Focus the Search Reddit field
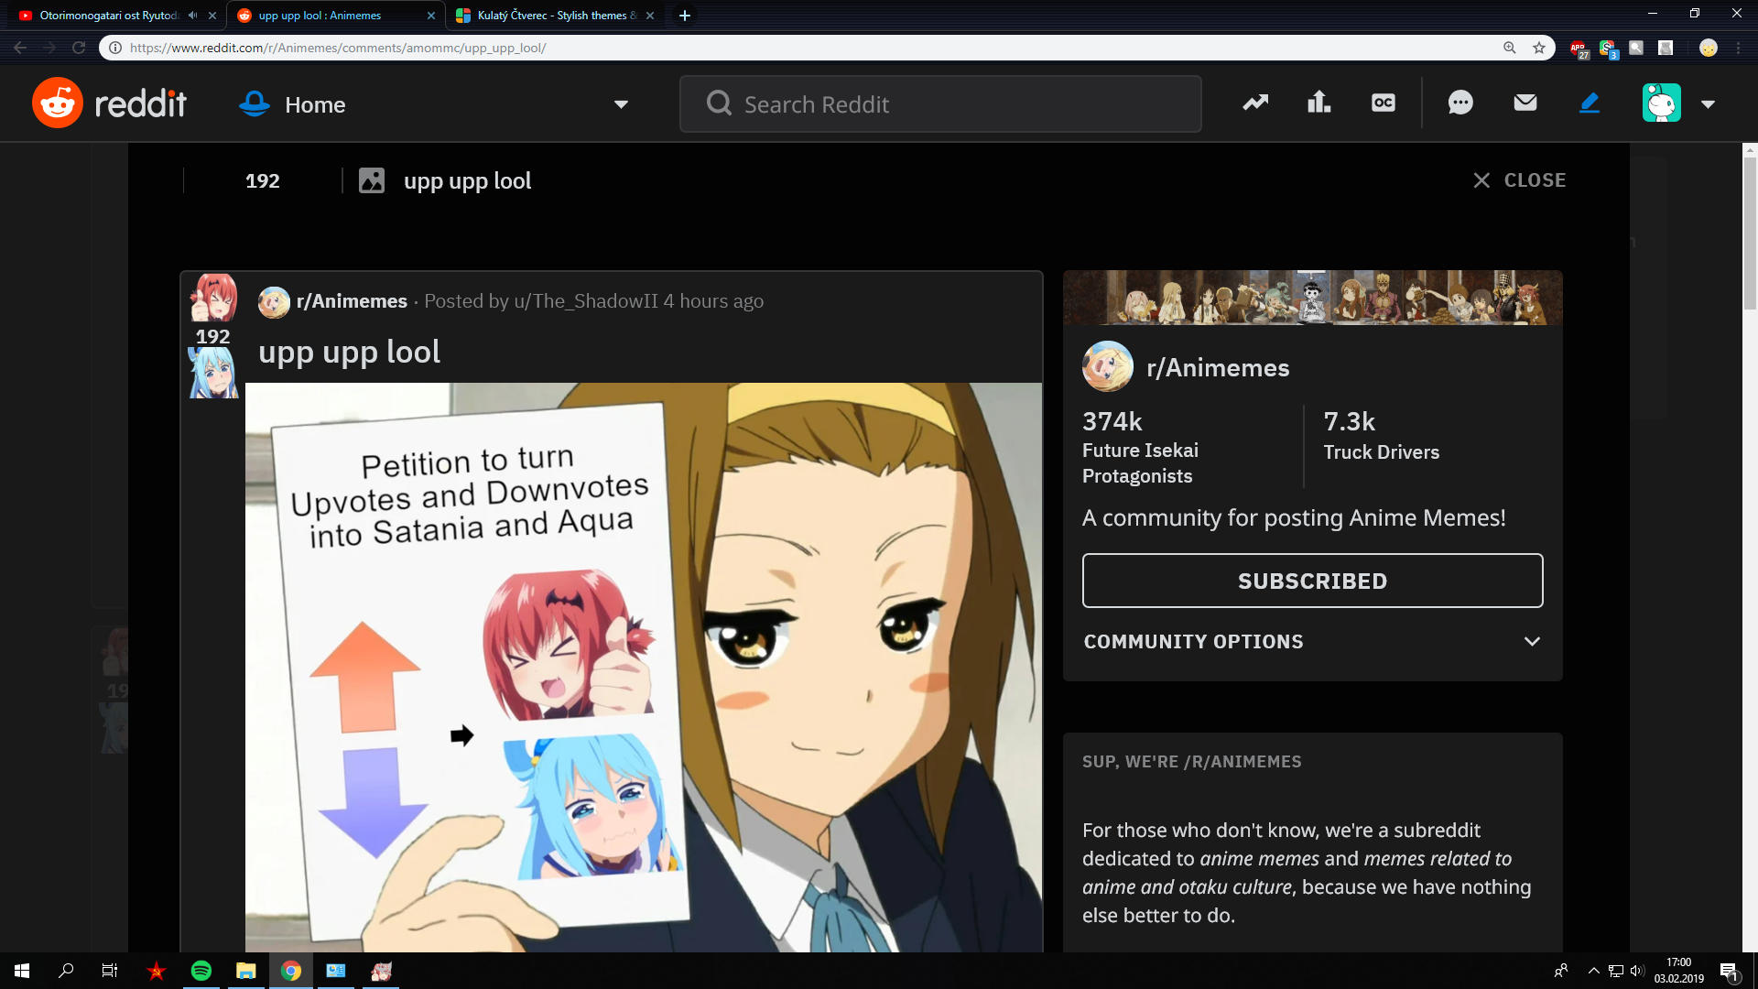This screenshot has height=989, width=1758. tap(940, 104)
